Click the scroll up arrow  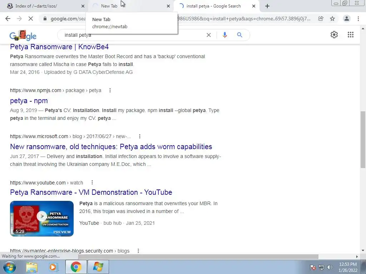(x=363, y=29)
